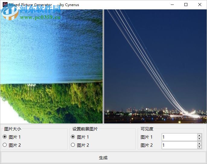This screenshot has width=207, height=164.
Task: Click the 图片 2 label under 可见度
Action: (147, 145)
